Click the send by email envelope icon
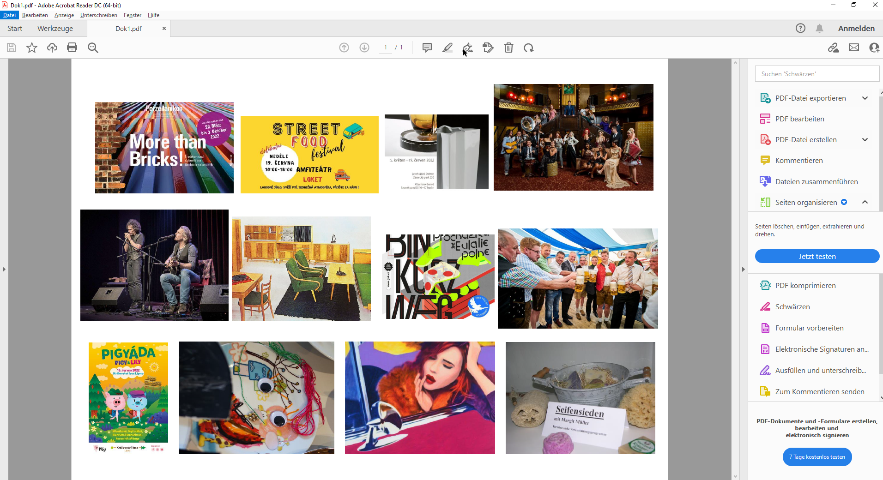The image size is (883, 480). (854, 48)
